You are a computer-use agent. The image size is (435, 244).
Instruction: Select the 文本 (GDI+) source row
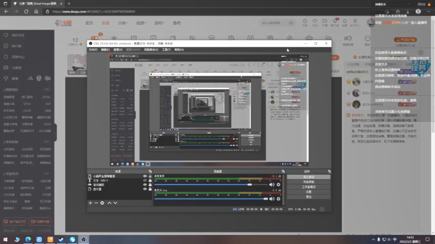click(x=120, y=181)
